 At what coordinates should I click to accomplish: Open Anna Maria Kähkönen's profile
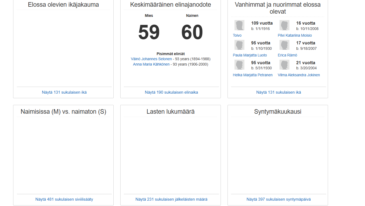pyautogui.click(x=151, y=64)
